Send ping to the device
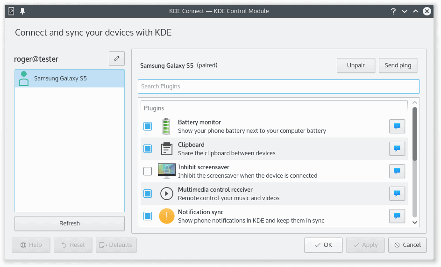Viewport: 441px width, 267px height. tap(398, 65)
